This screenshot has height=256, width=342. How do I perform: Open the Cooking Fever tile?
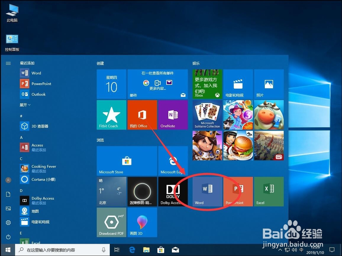238,146
